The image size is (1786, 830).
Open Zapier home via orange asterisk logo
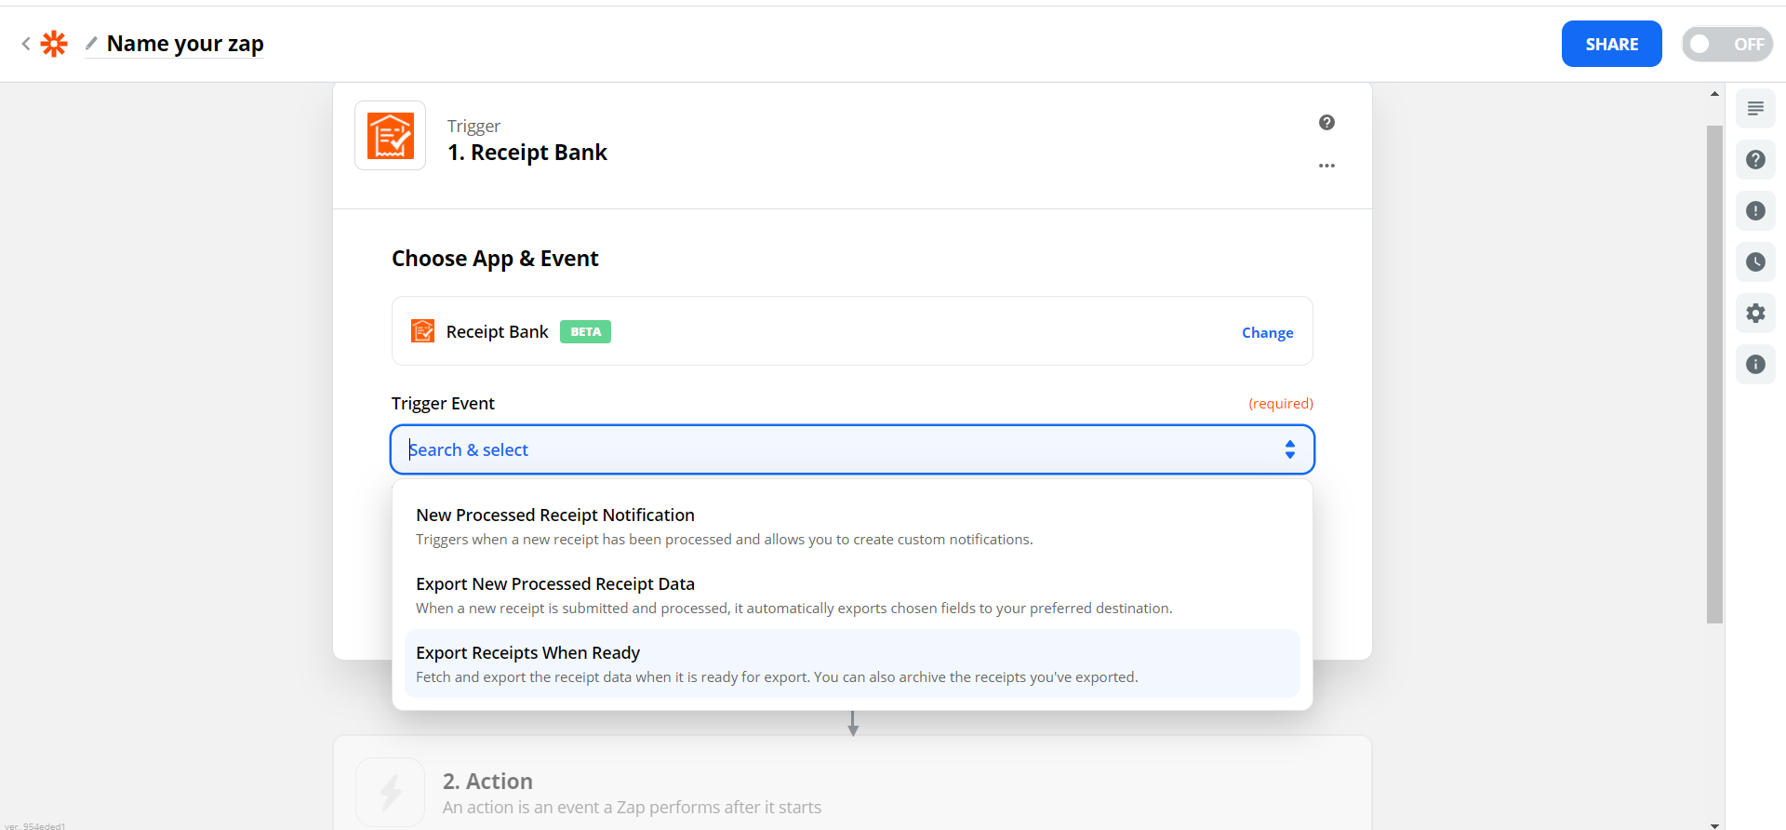click(54, 44)
